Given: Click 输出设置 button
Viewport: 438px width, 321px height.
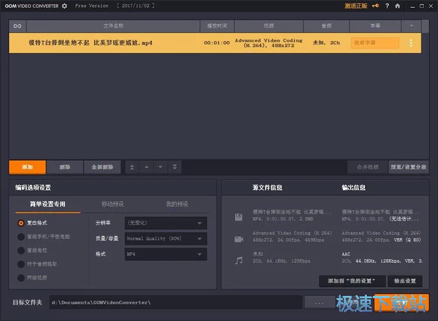Looking at the screenshot, I should click(405, 281).
